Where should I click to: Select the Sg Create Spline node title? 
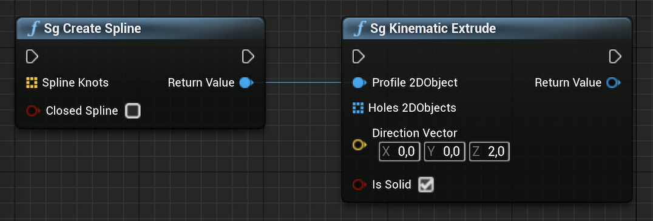click(x=92, y=29)
